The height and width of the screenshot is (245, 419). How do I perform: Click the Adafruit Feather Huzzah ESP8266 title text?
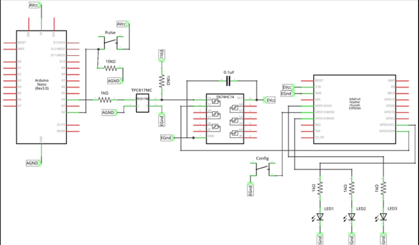coord(355,104)
